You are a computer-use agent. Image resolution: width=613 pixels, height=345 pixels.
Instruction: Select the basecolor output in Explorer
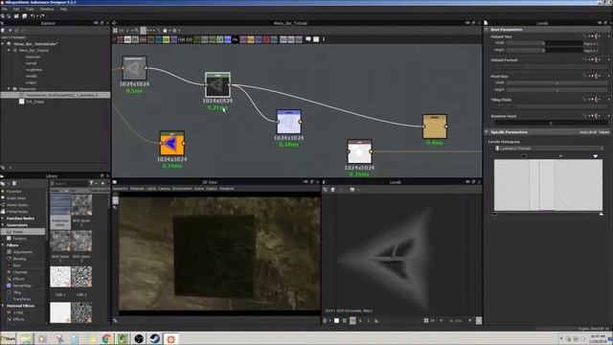(34, 57)
